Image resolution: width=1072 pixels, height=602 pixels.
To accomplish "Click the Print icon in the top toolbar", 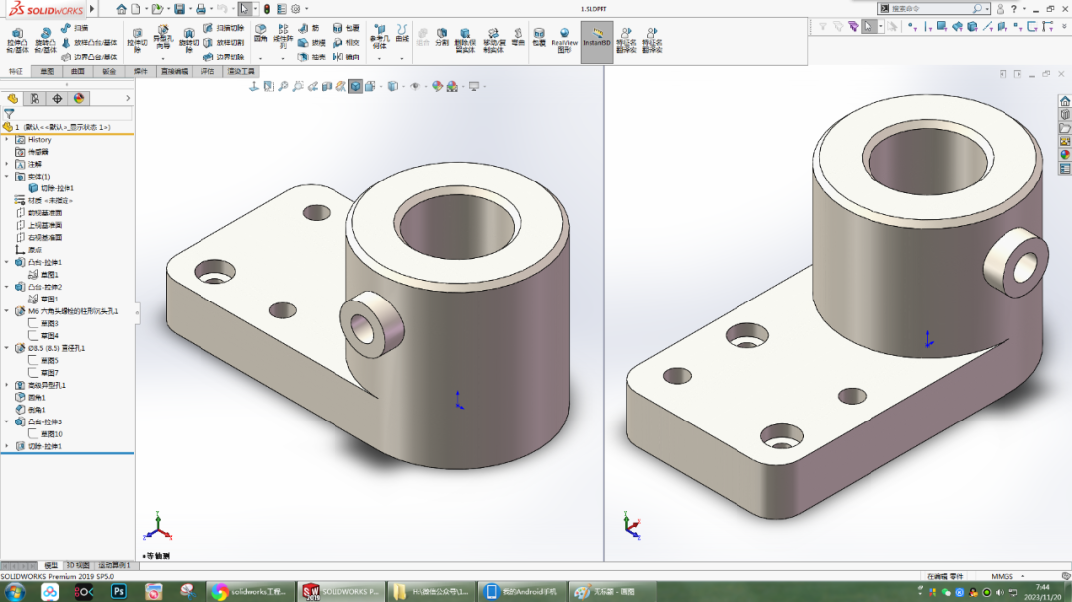I will coord(201,9).
